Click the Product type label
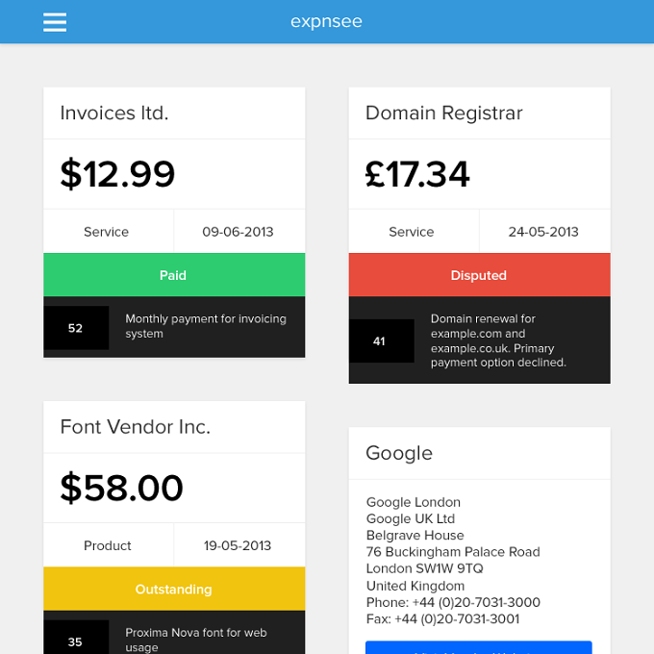The height and width of the screenshot is (654, 654). tap(107, 545)
